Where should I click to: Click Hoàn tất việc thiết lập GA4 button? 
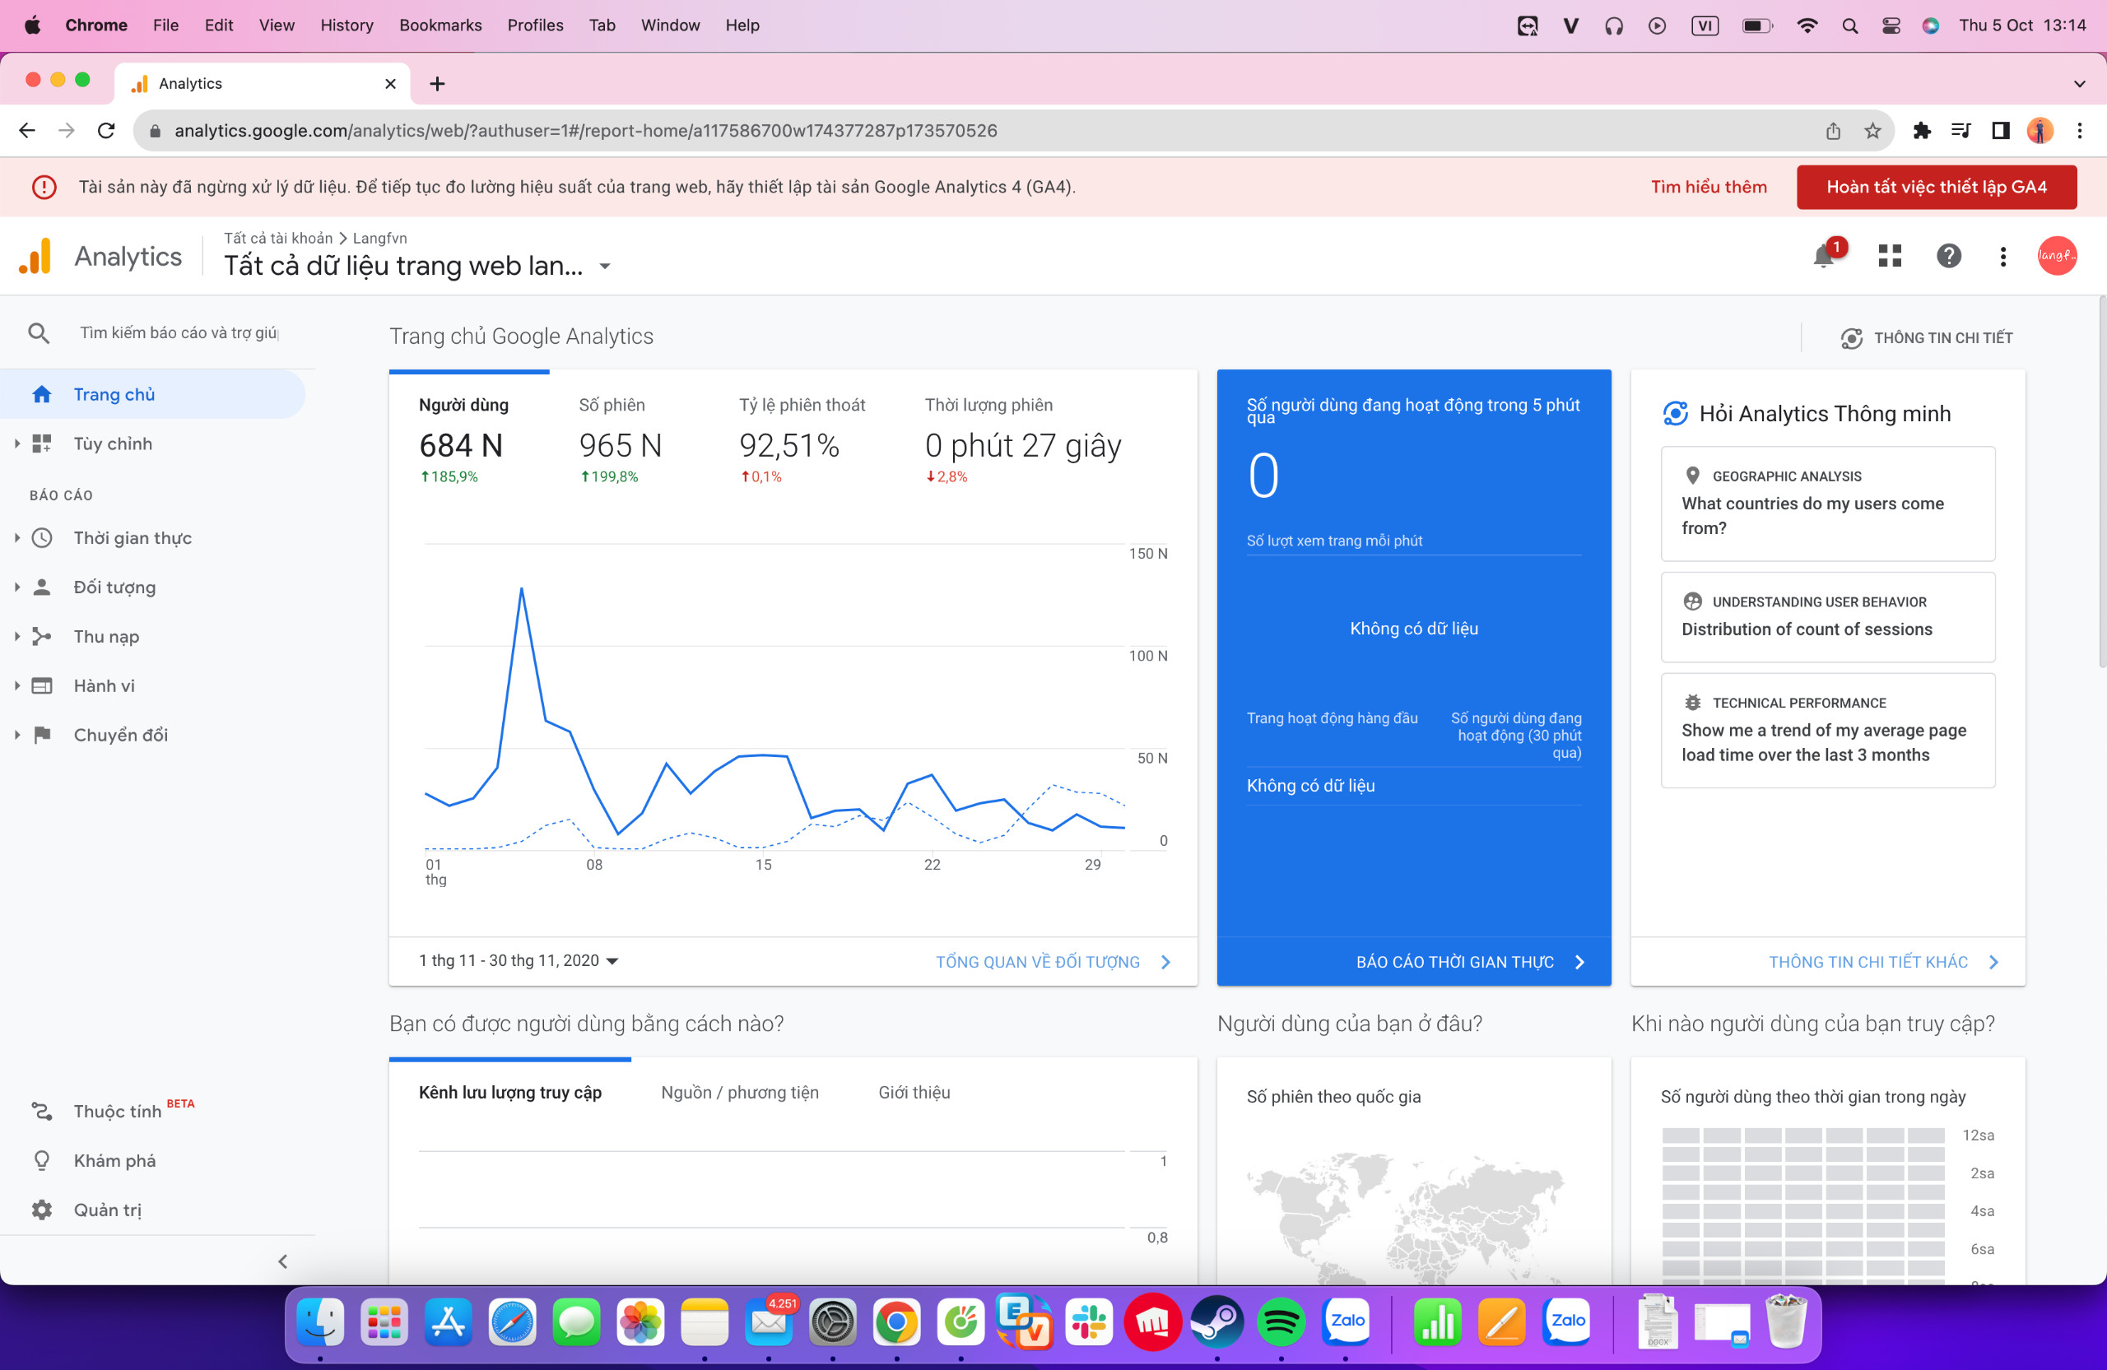tap(1935, 187)
